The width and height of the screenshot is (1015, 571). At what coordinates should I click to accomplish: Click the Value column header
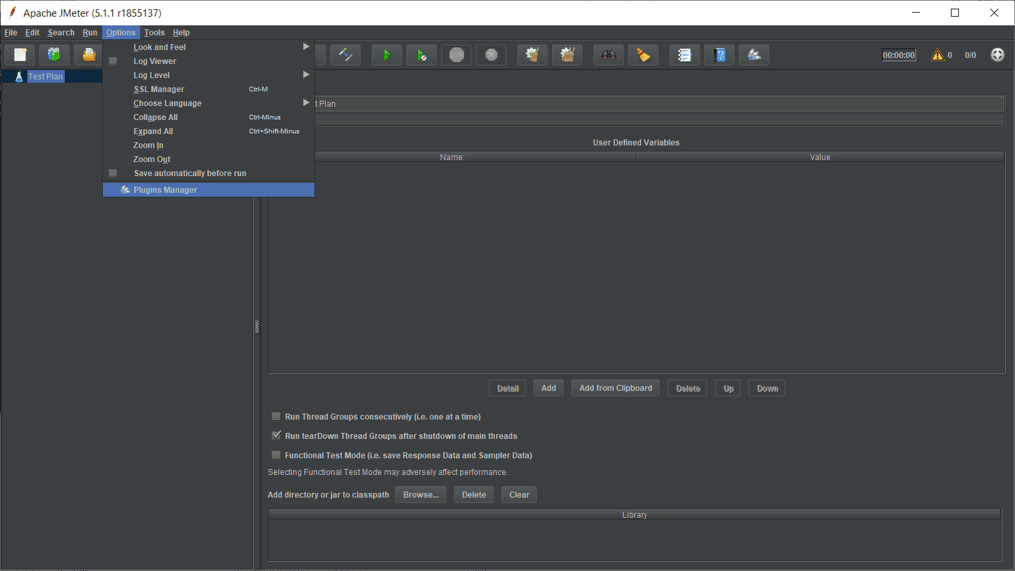point(820,157)
